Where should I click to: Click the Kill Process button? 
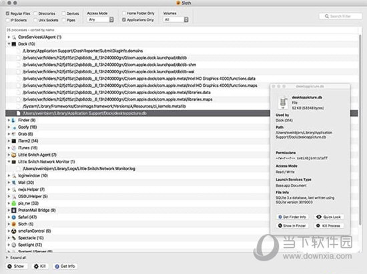[328, 225]
